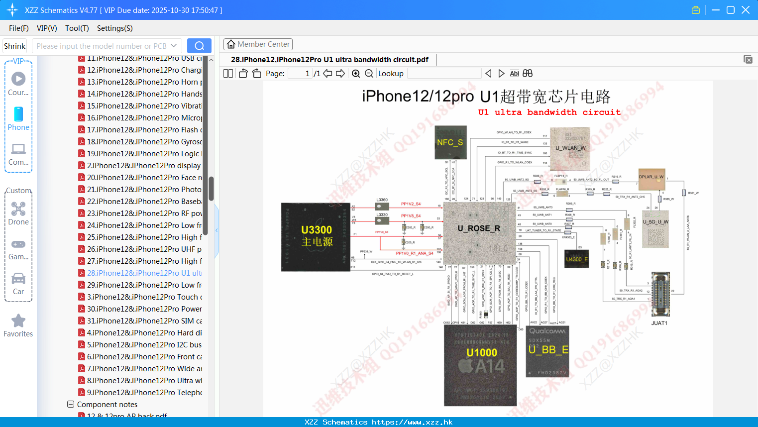The height and width of the screenshot is (427, 758).
Task: Find next lookup match with the triangle
Action: 501,74
